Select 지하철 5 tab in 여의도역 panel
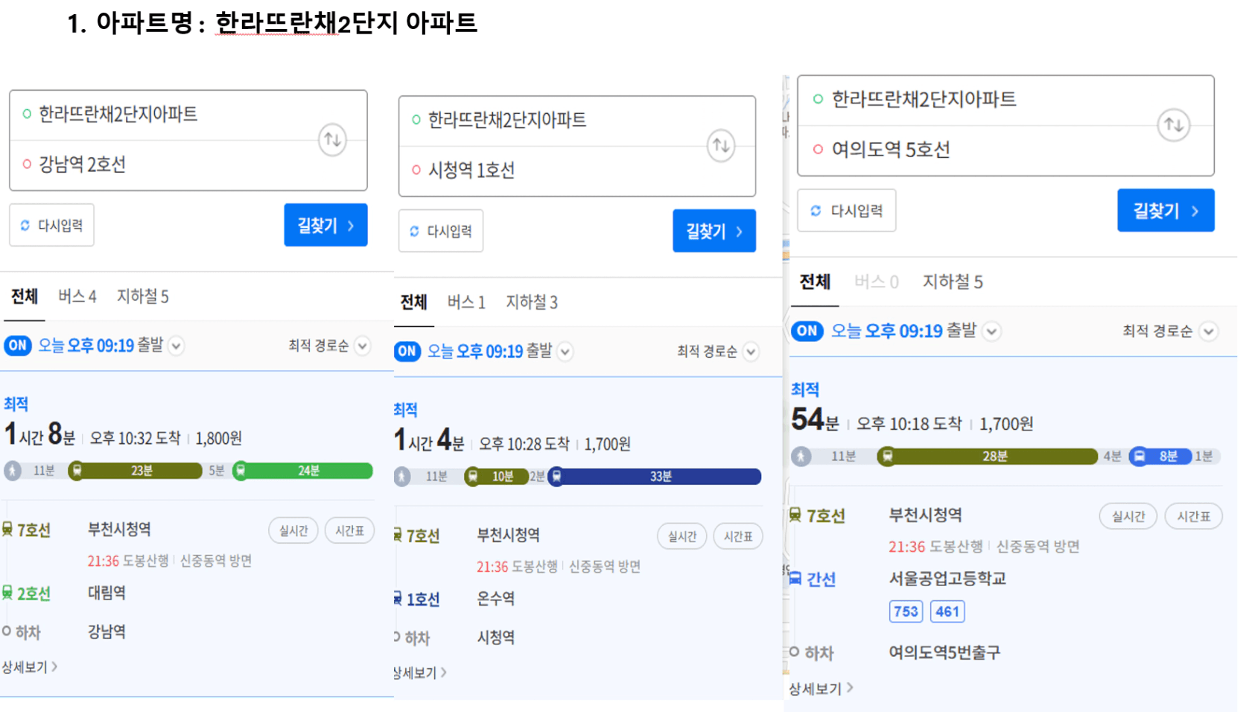 click(953, 282)
